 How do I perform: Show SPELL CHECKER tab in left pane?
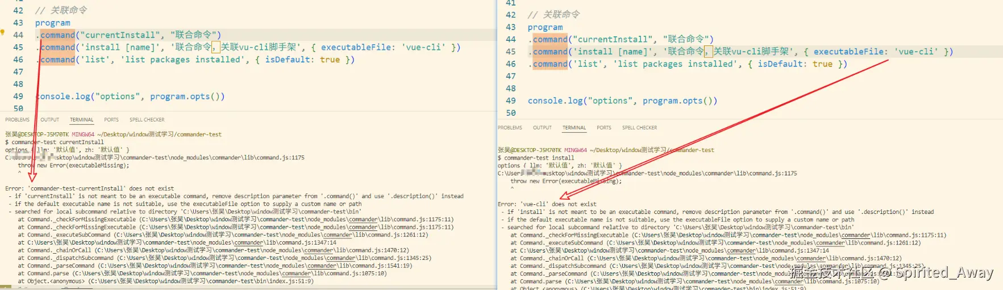[147, 120]
